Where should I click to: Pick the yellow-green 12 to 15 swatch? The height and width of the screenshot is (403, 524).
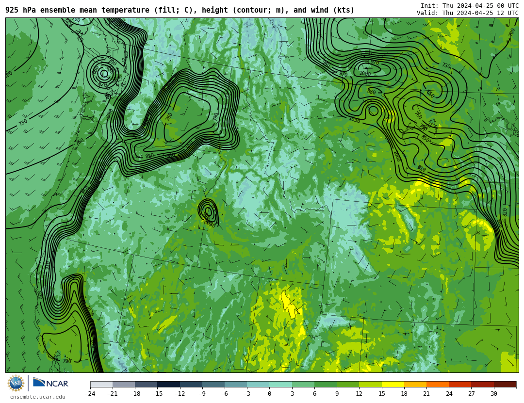(370, 384)
